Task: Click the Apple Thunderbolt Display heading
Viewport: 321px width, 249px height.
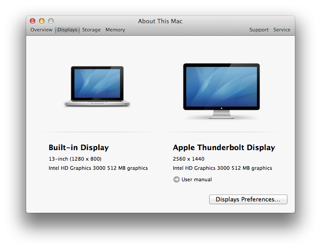Action: (224, 147)
